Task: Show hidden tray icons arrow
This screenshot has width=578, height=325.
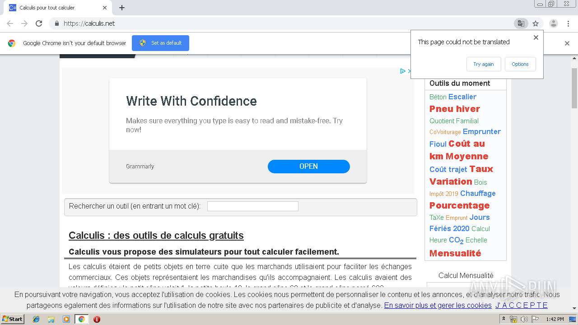Action: 504,319
